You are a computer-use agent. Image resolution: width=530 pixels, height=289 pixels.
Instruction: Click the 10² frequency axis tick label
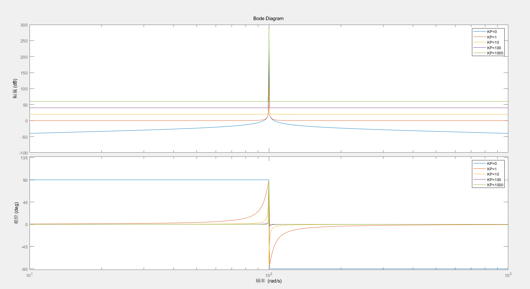coord(269,275)
